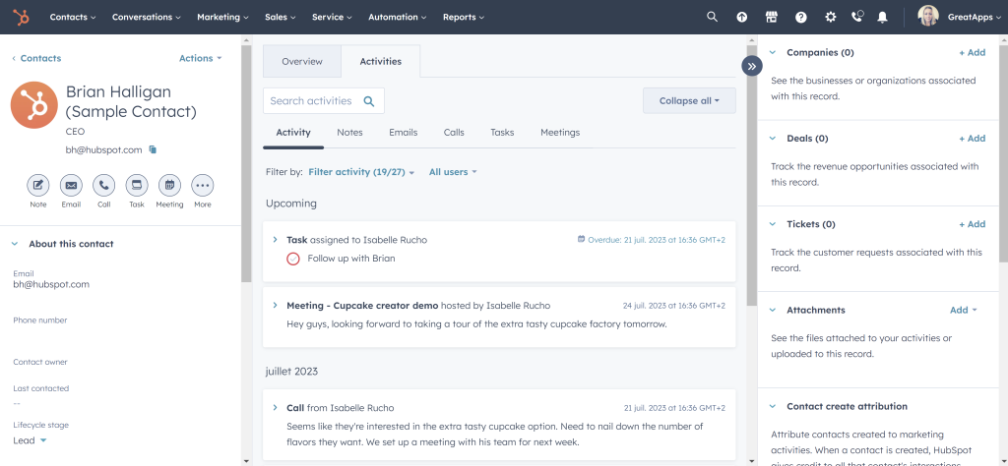Switch to the Notes tab
The height and width of the screenshot is (466, 1008).
click(x=349, y=132)
